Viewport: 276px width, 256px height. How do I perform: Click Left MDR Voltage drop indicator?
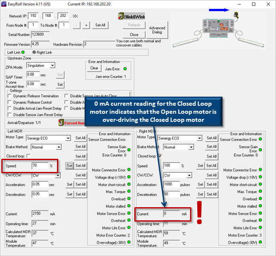129,177
